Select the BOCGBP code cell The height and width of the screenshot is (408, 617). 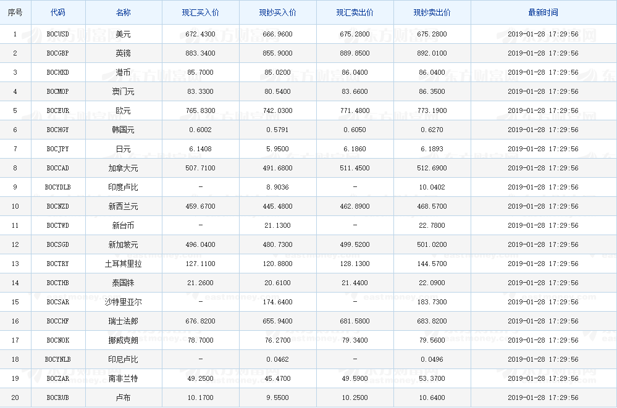(58, 53)
